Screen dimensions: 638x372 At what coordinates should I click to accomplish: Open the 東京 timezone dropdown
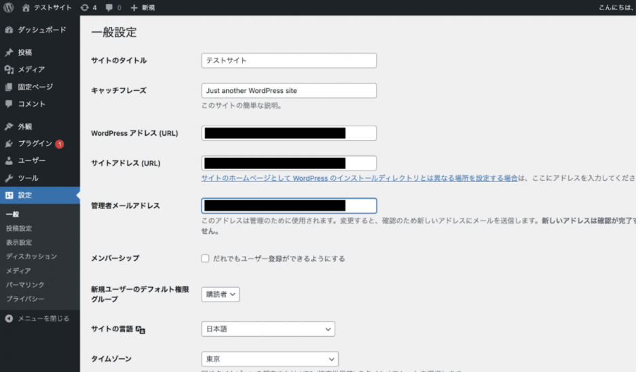click(x=269, y=358)
